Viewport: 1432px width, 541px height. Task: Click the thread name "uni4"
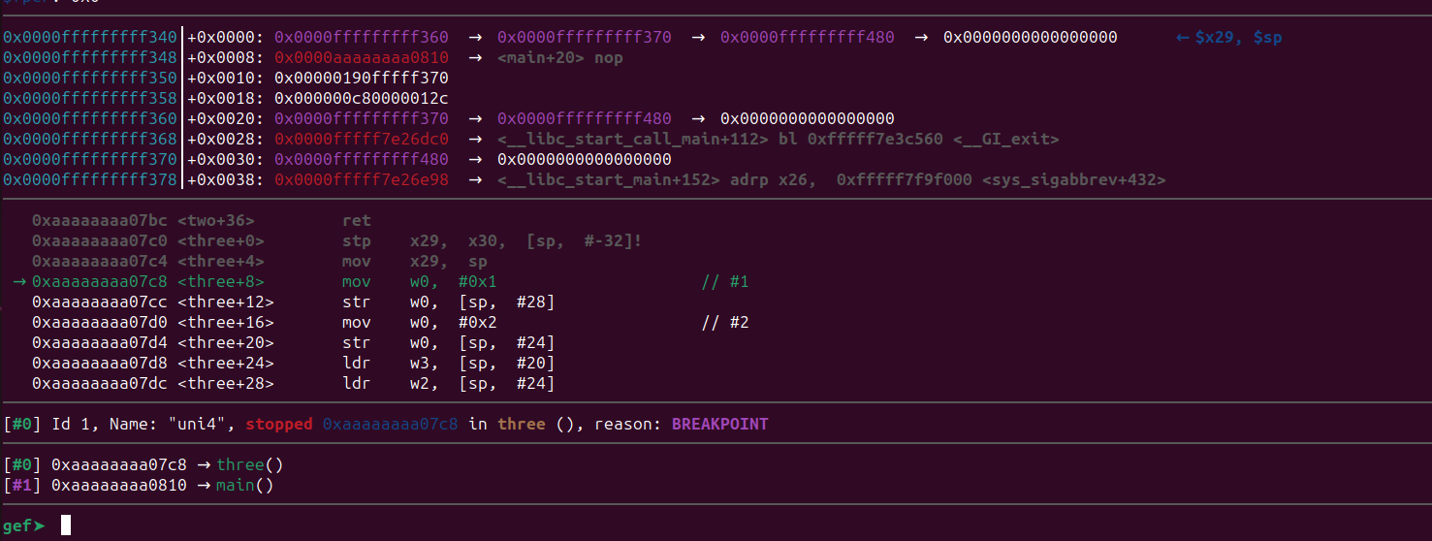[206, 424]
